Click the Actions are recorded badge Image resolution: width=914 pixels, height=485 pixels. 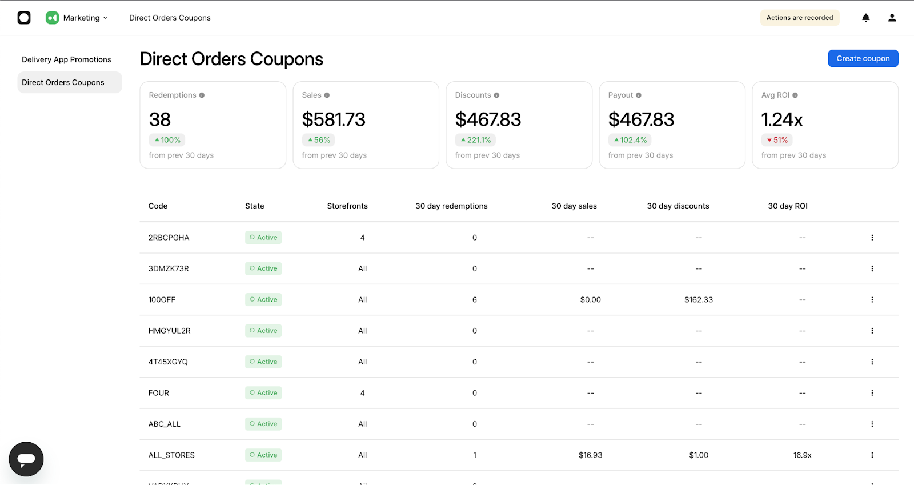(800, 18)
